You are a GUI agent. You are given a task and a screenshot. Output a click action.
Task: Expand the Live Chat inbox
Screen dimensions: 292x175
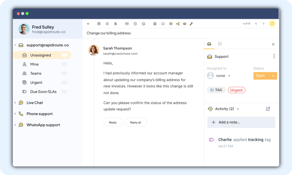pos(15,103)
